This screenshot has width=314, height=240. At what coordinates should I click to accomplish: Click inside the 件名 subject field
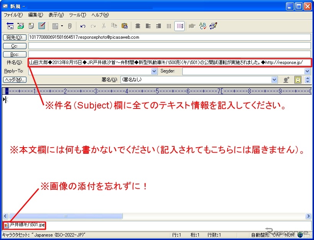coord(169,62)
